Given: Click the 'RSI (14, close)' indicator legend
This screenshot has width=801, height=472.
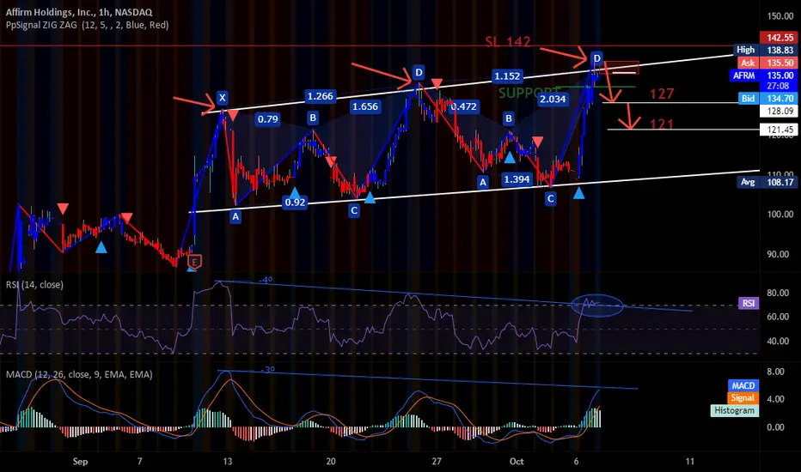Looking at the screenshot, I should tap(34, 284).
